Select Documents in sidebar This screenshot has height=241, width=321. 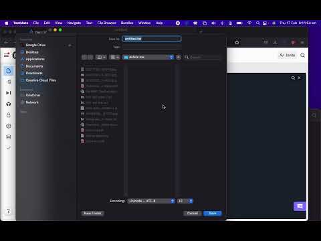point(34,66)
